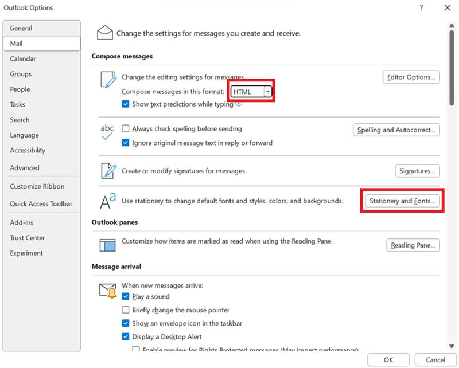Click the abc spelling check icon
Viewport: 459px width, 368px height.
(108, 132)
